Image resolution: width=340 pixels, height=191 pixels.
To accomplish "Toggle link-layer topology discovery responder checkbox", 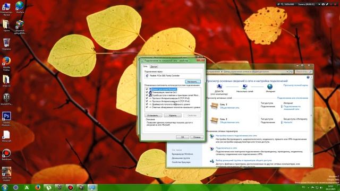I will pyautogui.click(x=147, y=107).
